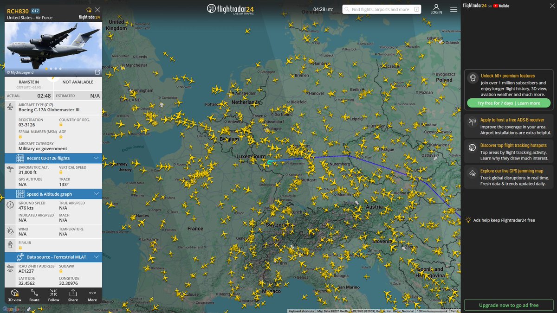557x313 pixels.
Task: Click the satellite dish data source icon
Action: pyautogui.click(x=20, y=257)
